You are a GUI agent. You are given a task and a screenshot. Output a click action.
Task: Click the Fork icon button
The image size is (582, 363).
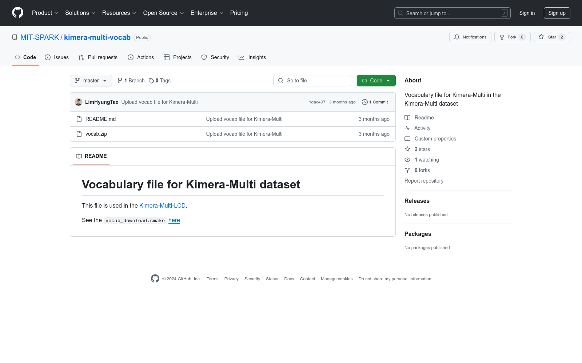502,37
